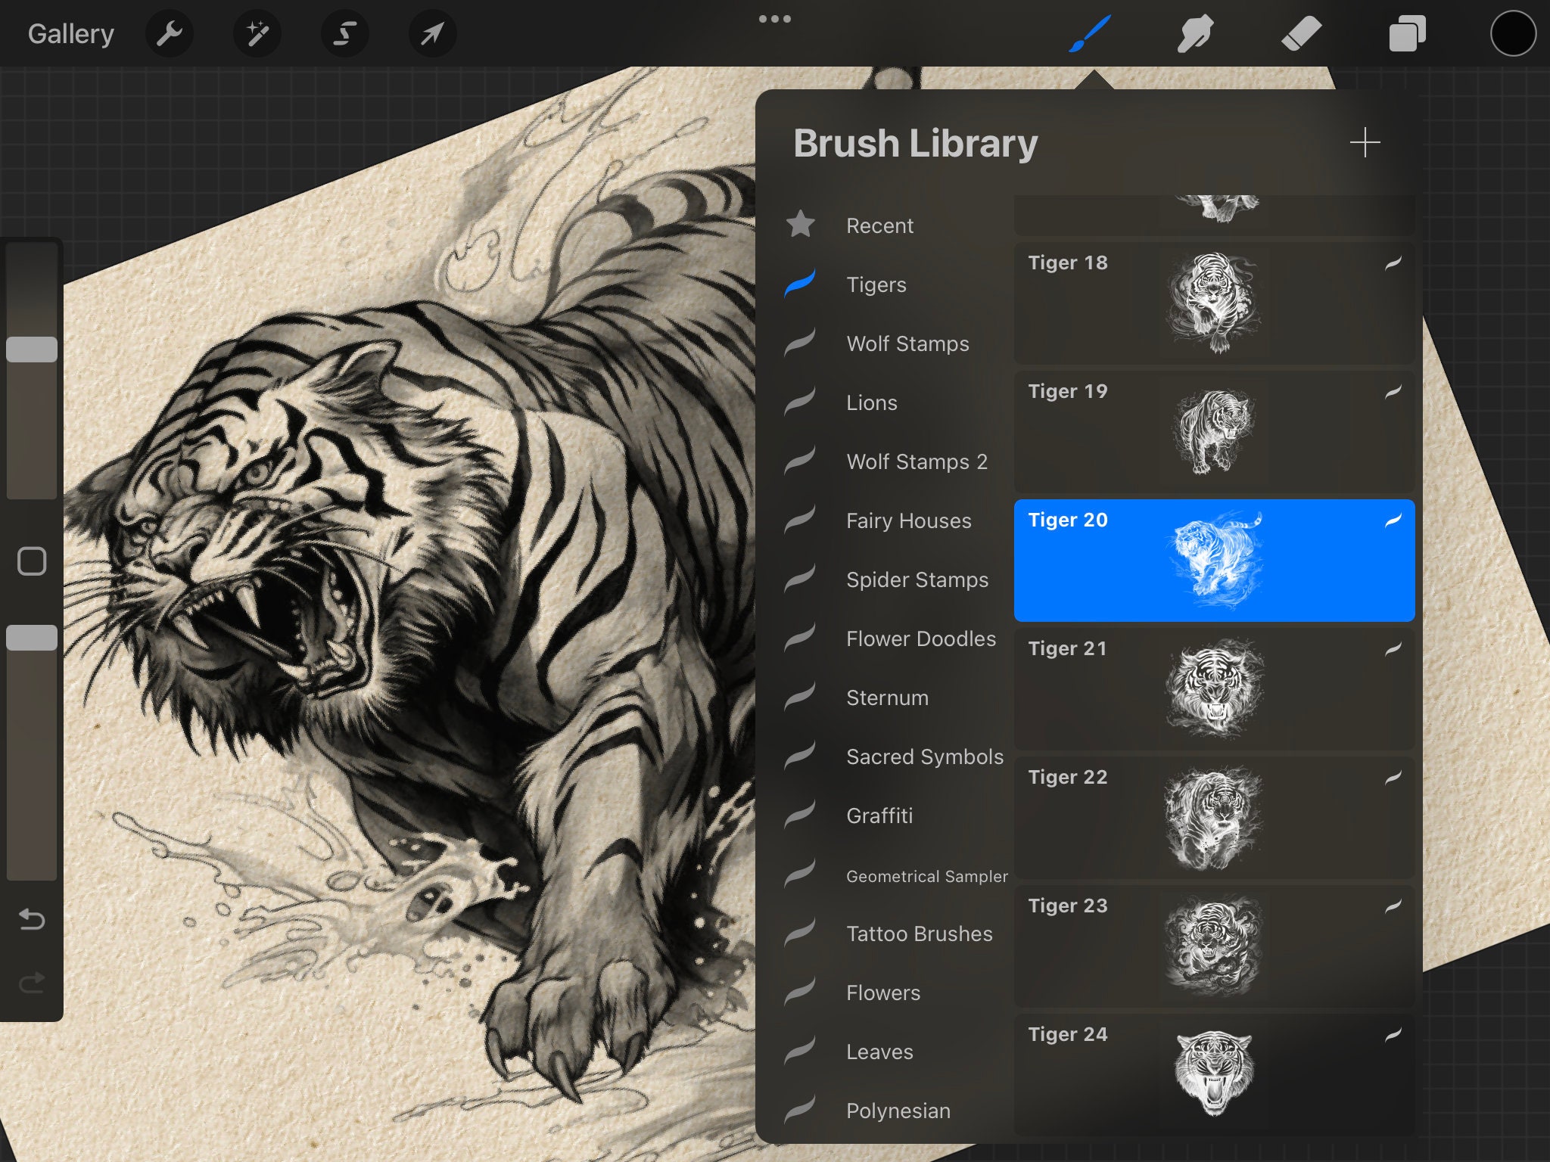Screen dimensions: 1550x1162
Task: Tap the three-dot menu at top center
Action: point(775,19)
